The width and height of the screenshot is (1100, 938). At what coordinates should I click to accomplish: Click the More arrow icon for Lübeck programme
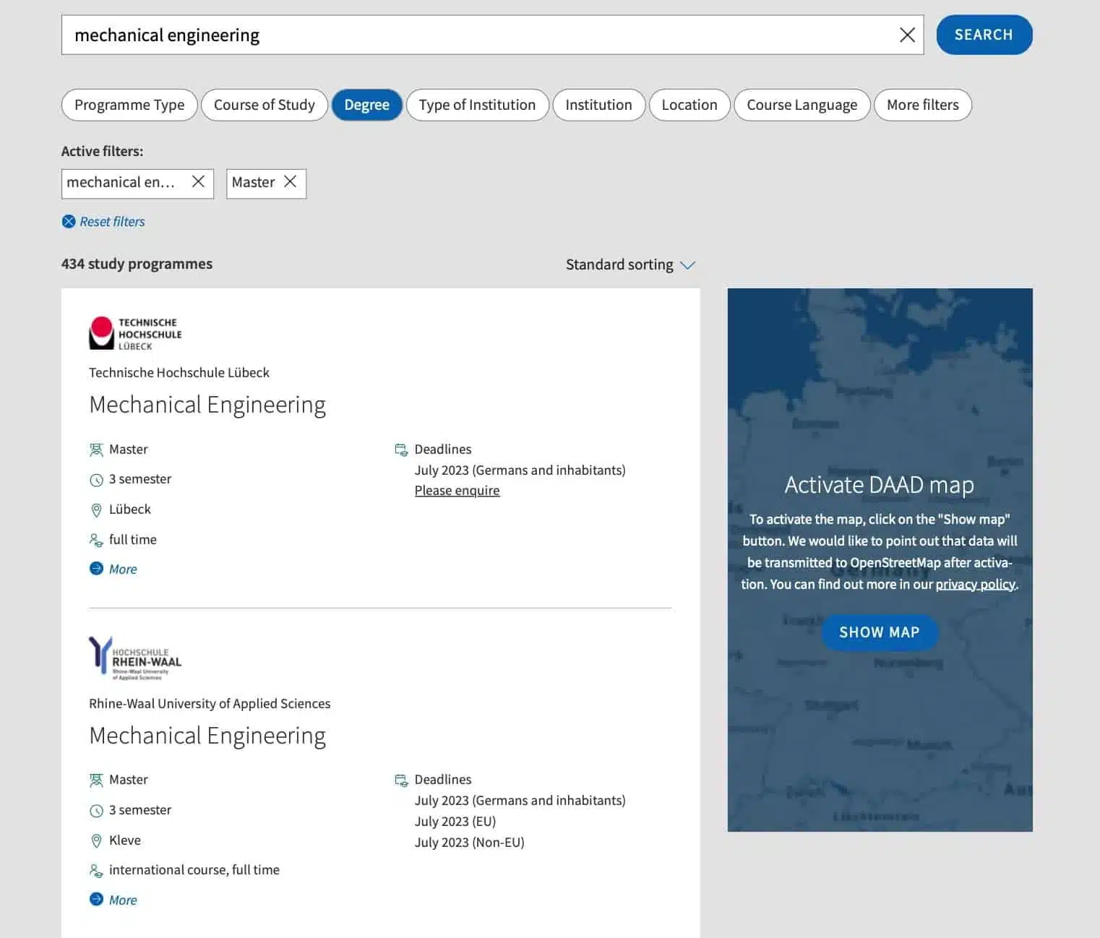click(96, 569)
